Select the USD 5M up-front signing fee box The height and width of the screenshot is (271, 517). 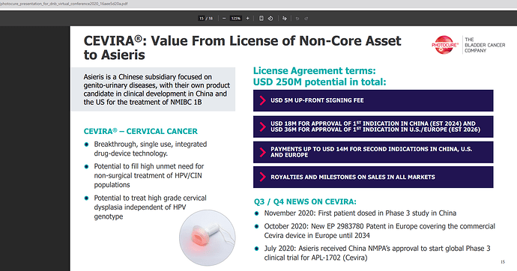pos(373,100)
